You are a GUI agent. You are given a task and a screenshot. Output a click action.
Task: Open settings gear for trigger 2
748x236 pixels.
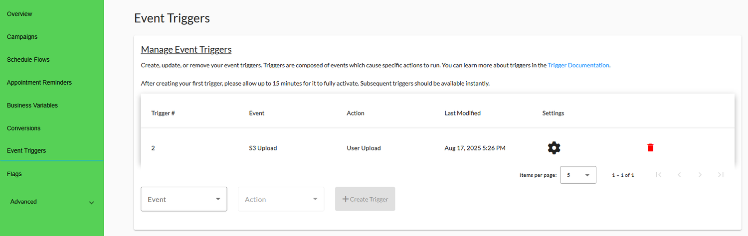[554, 148]
